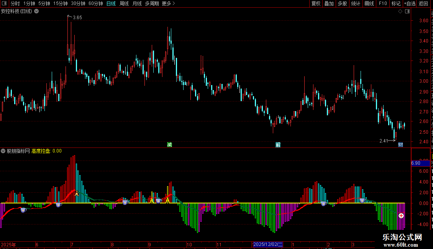The height and width of the screenshot is (249, 433).
Task: Click the 解 event marker
Action: [278, 145]
